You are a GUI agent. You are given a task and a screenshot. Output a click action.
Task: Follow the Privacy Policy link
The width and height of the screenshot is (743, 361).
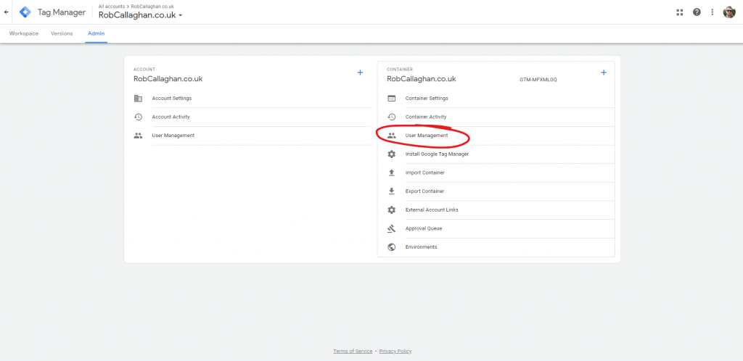[x=395, y=351]
